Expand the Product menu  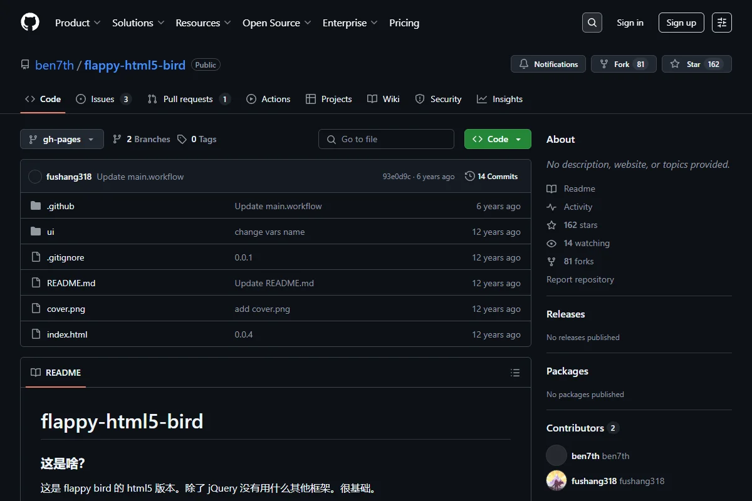coord(78,23)
